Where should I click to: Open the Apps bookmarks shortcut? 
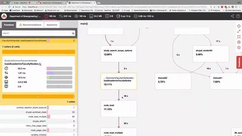click(x=5, y=11)
